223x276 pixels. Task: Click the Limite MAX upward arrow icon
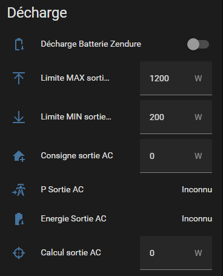coord(19,78)
